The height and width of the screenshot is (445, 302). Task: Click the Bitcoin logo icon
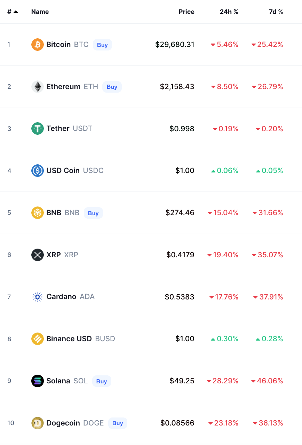(38, 45)
